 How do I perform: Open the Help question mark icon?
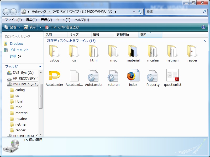tap(203, 27)
